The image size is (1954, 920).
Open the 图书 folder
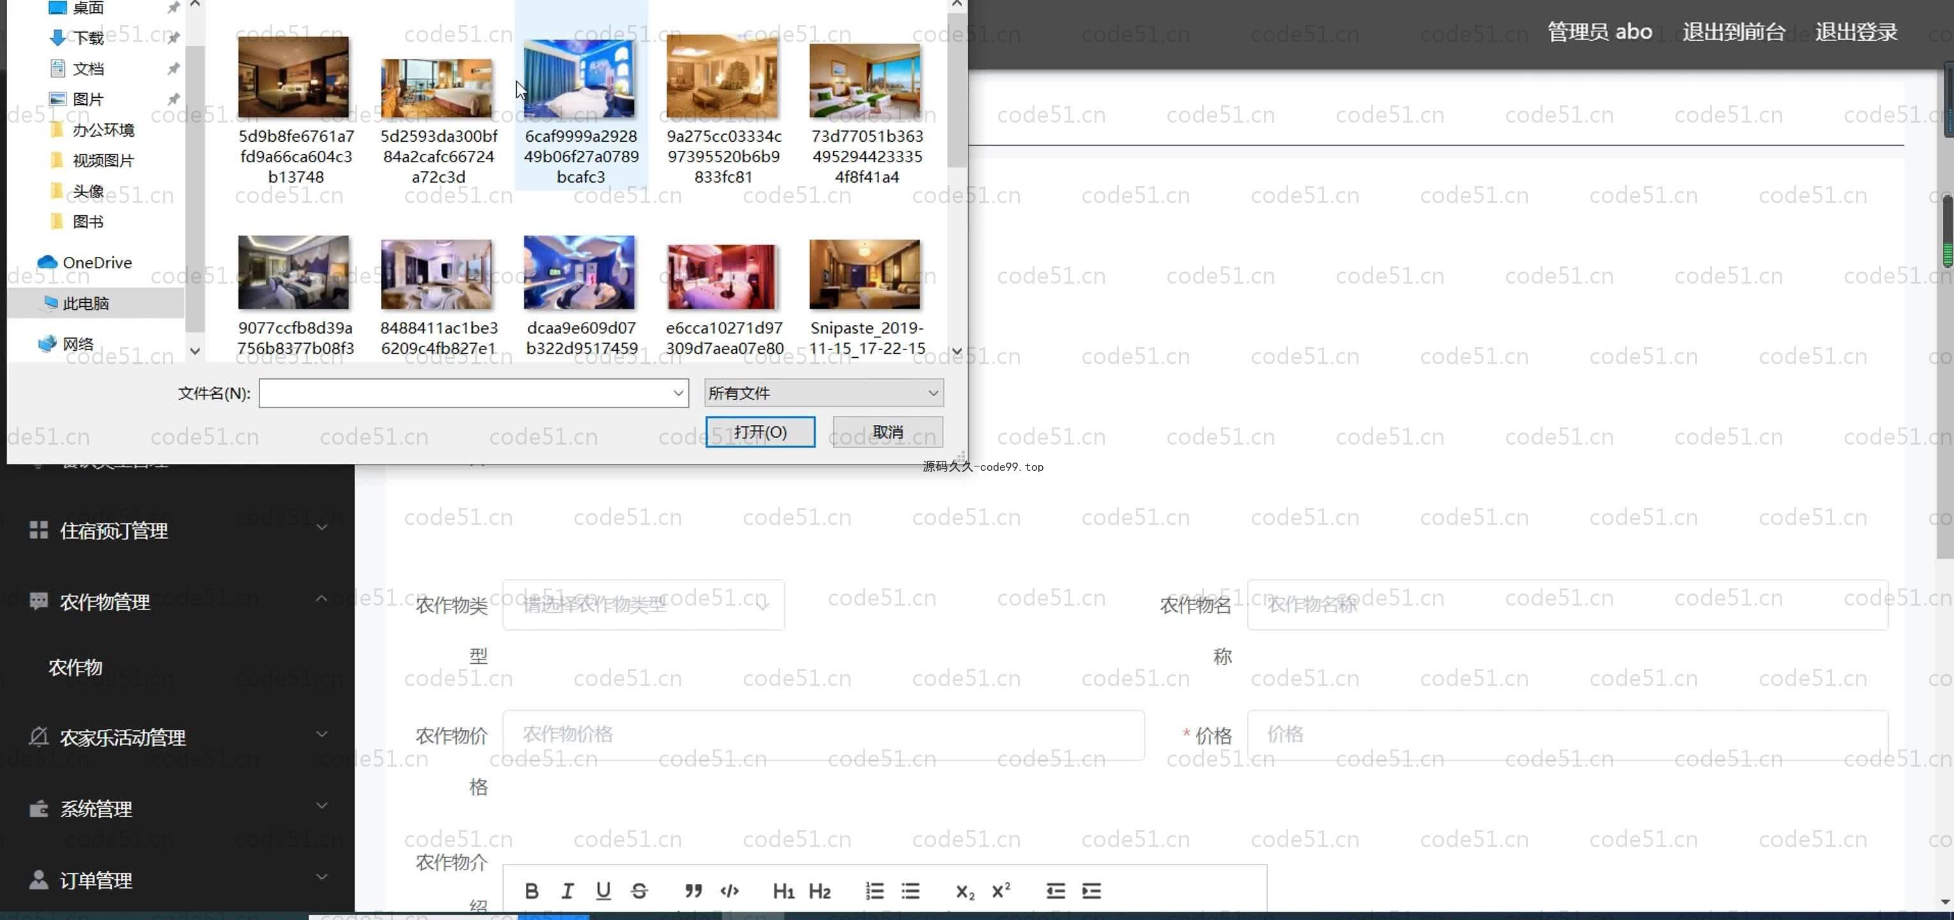pos(88,222)
